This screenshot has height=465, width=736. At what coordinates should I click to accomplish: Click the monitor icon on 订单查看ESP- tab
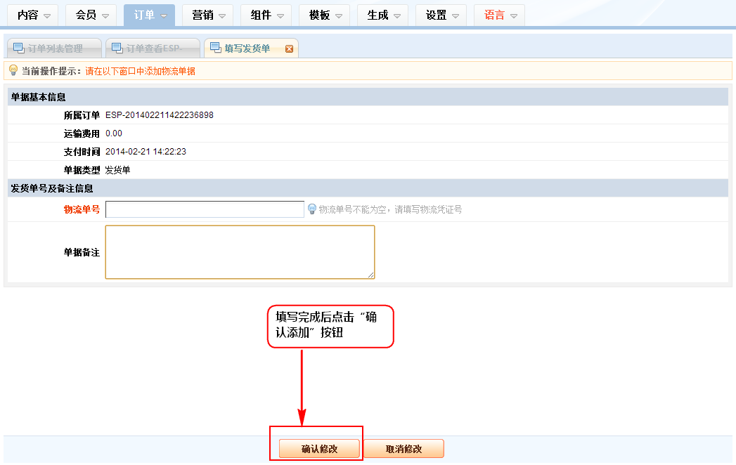(116, 48)
